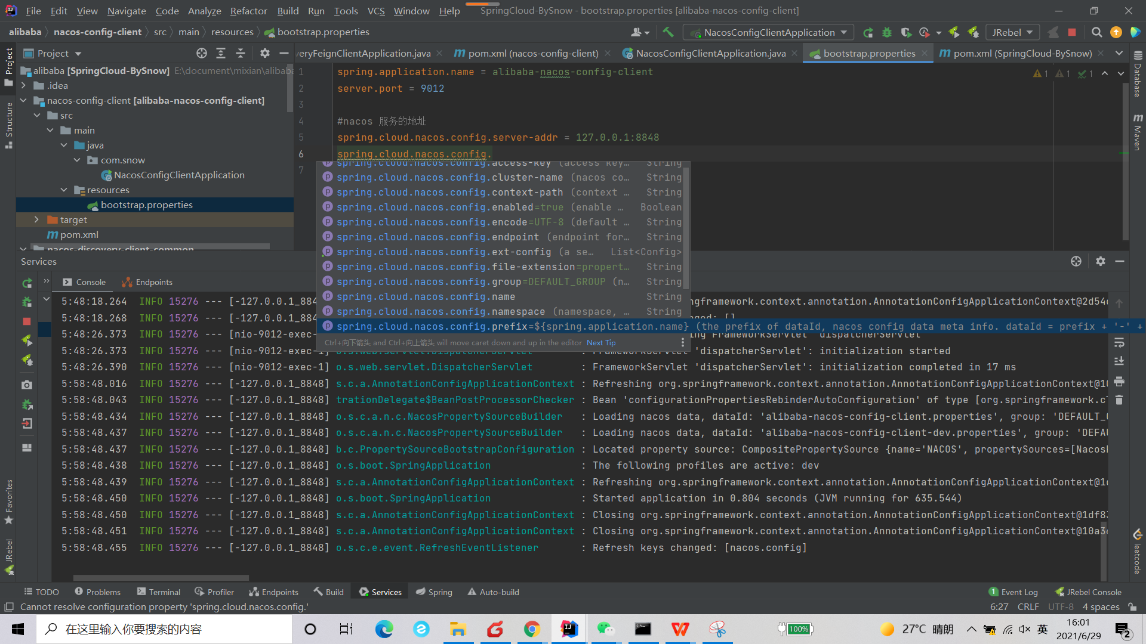Screen dimensions: 1146x644
Task: Expand the target folder in the project tree
Action: click(36, 219)
